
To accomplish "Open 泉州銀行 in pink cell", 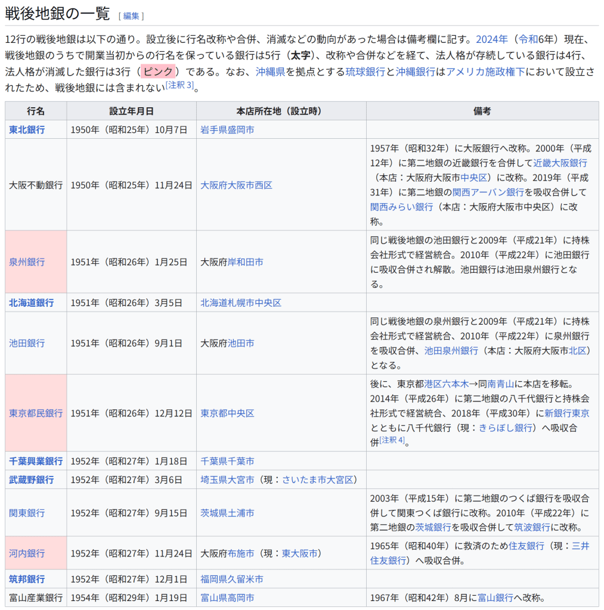I will pyautogui.click(x=27, y=262).
